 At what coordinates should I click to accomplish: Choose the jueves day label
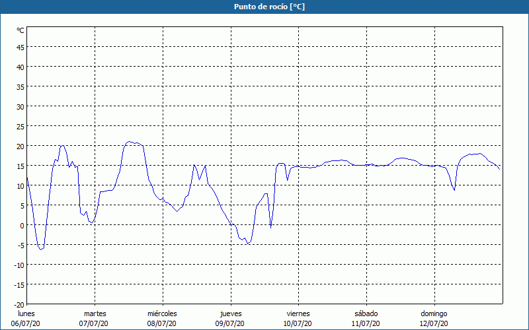[x=230, y=313]
